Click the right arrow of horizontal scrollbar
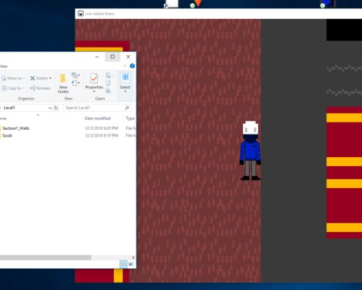The height and width of the screenshot is (290, 362). pyautogui.click(x=133, y=258)
